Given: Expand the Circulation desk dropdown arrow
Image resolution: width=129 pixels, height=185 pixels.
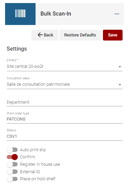Looking at the screenshot, I should [x=120, y=85].
